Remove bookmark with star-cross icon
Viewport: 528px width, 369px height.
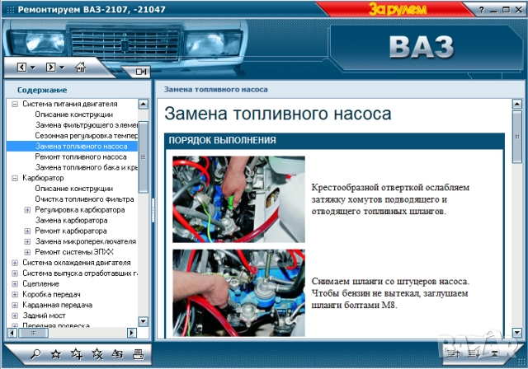pyautogui.click(x=97, y=354)
